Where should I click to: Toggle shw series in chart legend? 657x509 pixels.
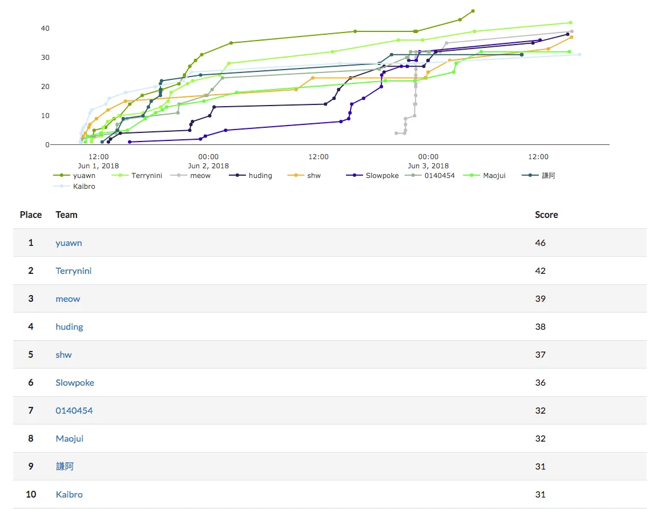(x=304, y=176)
